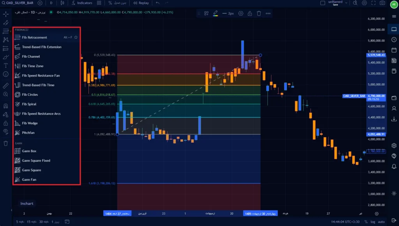Select crosshair cursor tool
399x226 pixels.
point(5,14)
